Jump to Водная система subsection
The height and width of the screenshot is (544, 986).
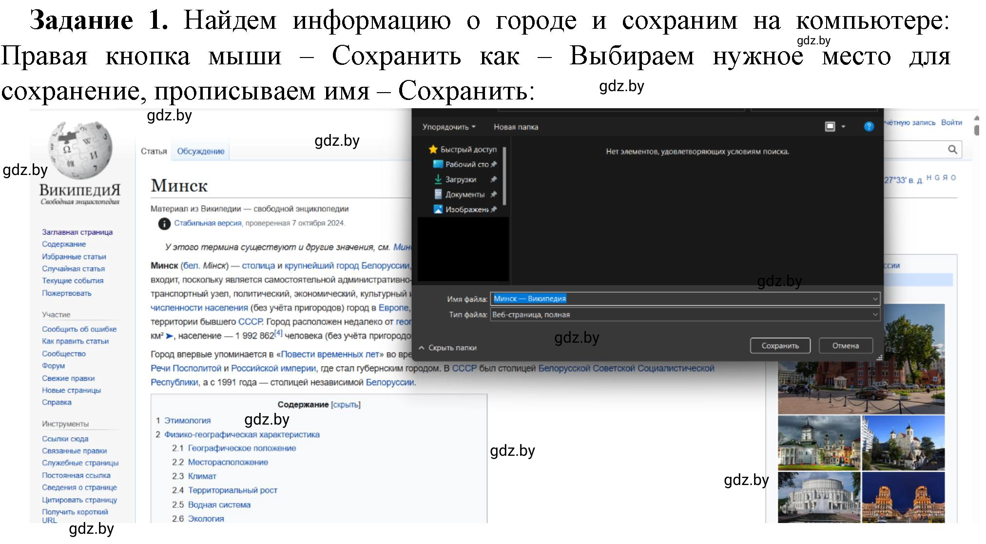tap(219, 505)
